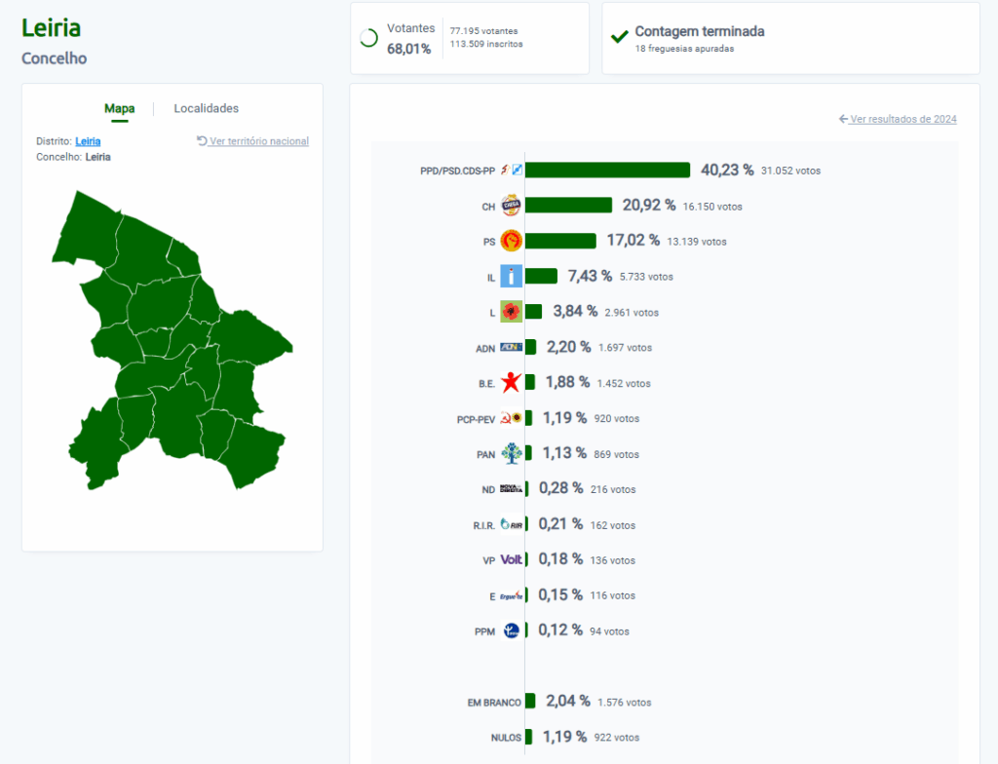Image resolution: width=998 pixels, height=764 pixels.
Task: Switch to the Localidades tab
Action: [x=206, y=109]
